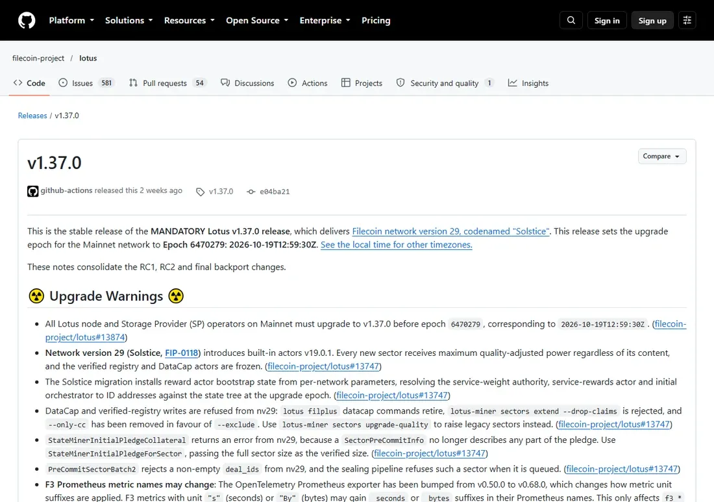714x502 pixels.
Task: Open the filecoin-project owner link
Action: 38,58
